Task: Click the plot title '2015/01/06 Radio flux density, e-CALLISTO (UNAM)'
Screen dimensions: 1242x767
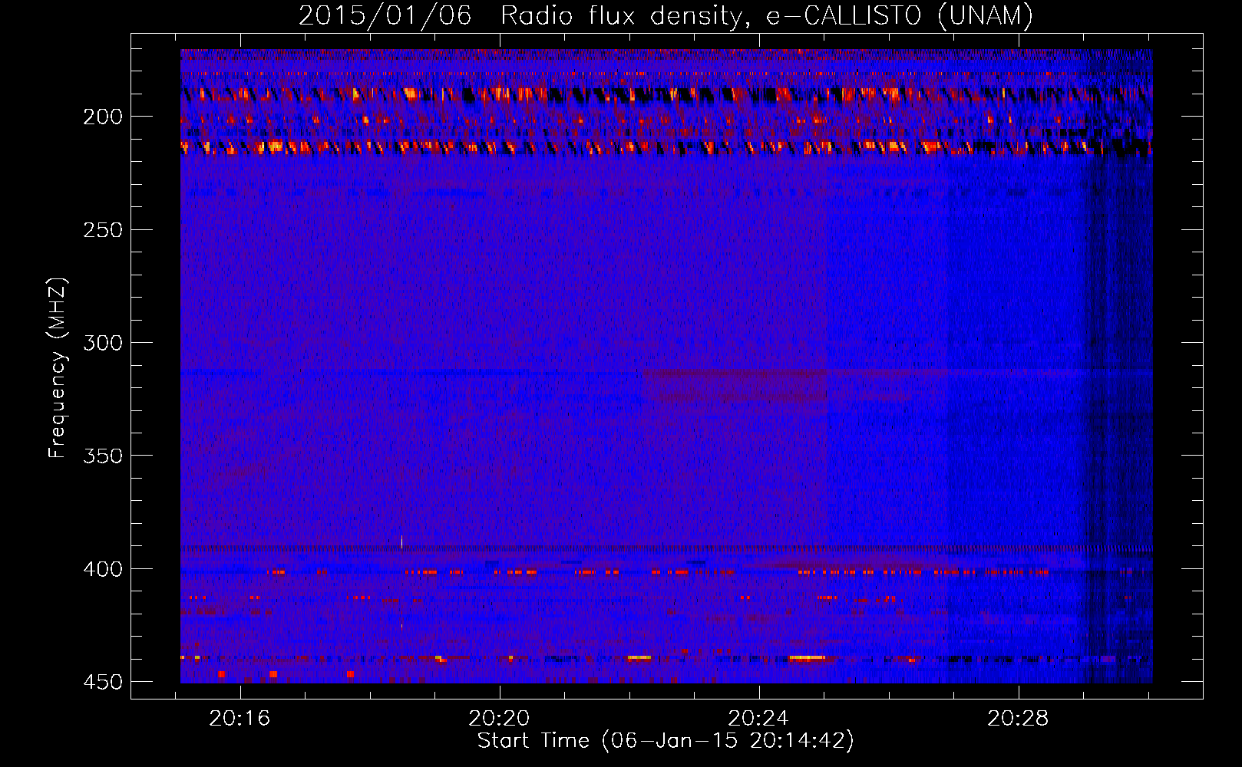Action: pos(666,15)
